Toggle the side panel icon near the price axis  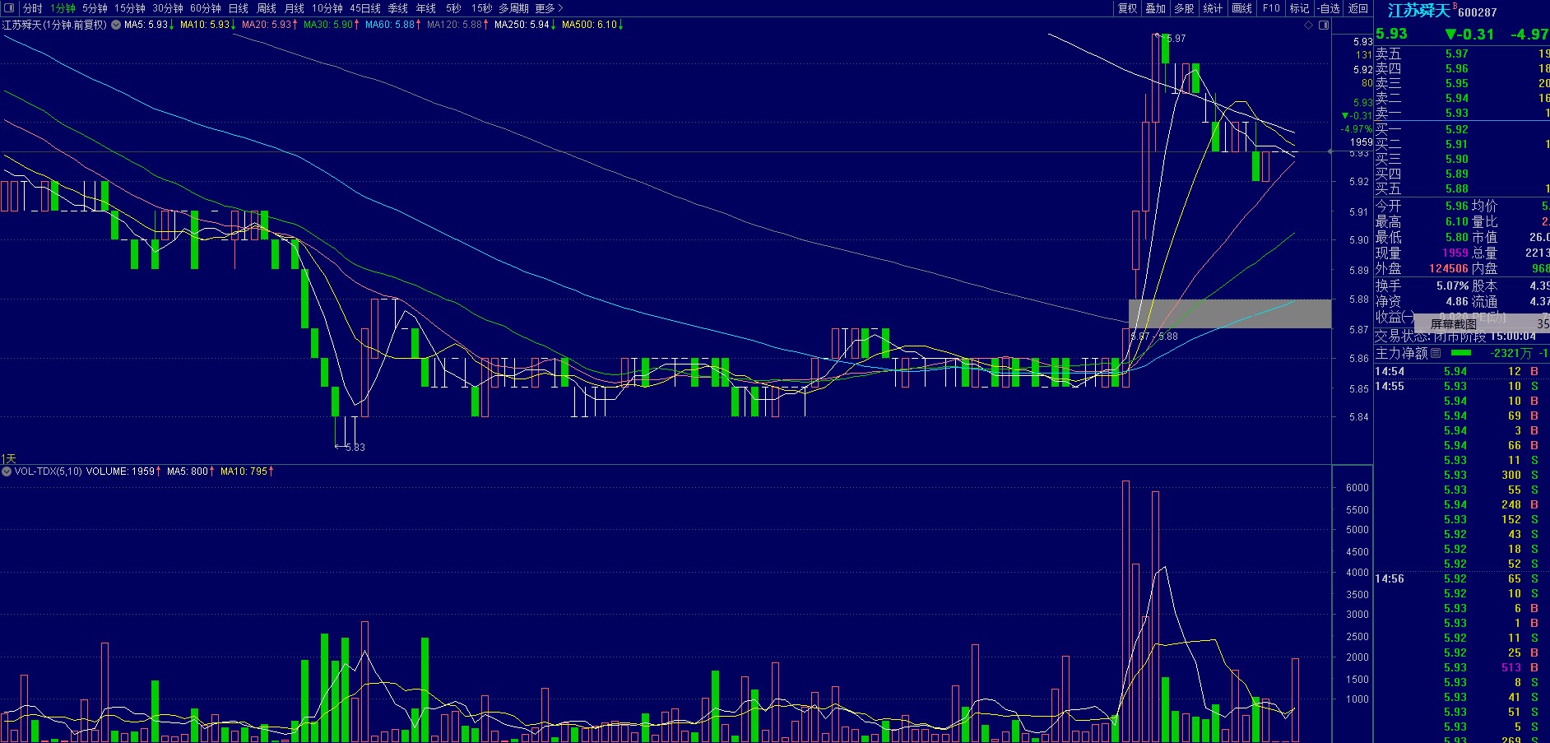1324,25
